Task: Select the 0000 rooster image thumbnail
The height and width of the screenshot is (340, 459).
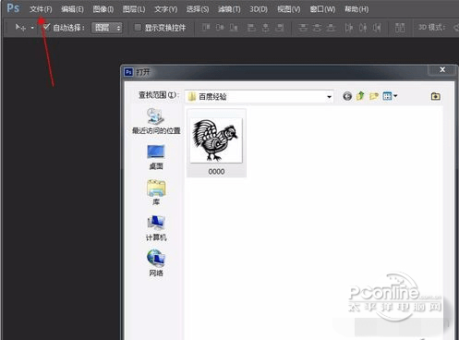Action: [x=216, y=143]
